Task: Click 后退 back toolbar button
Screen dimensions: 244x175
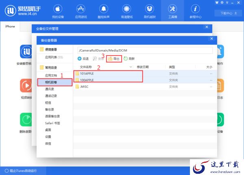Action: 83,59
